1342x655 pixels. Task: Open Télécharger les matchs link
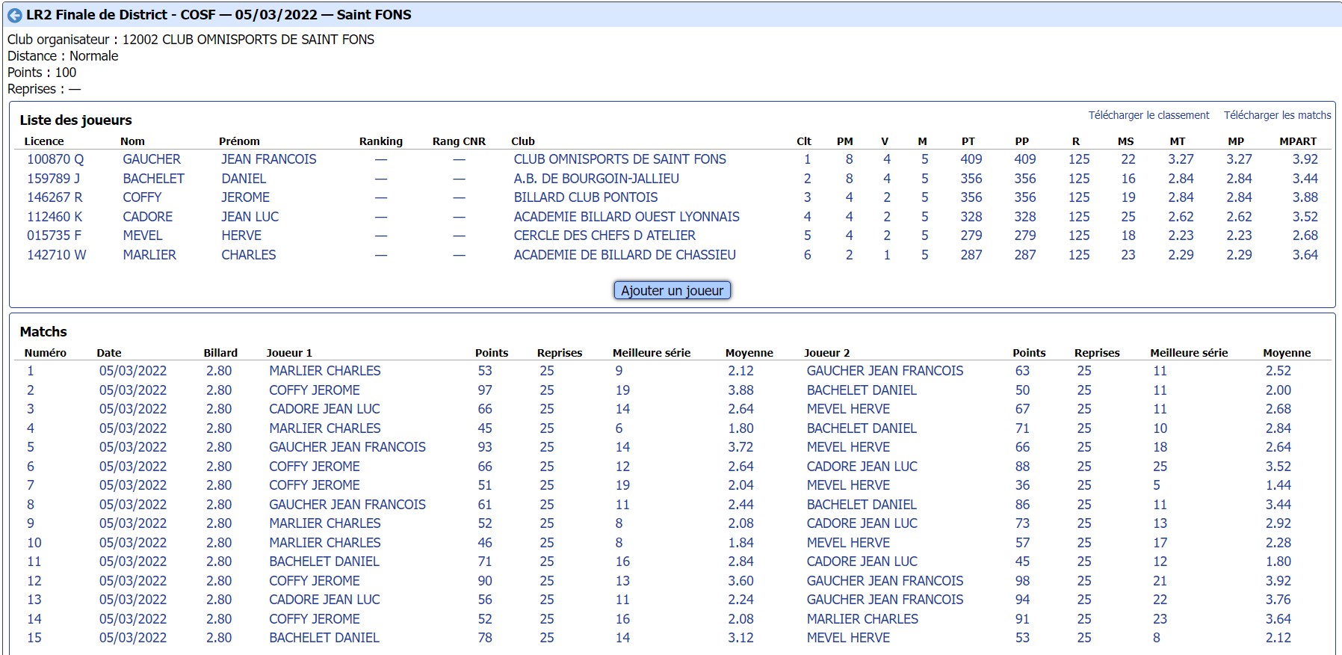pos(1277,115)
